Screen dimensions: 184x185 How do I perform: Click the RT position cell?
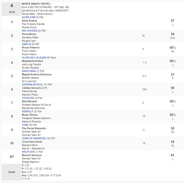coord(12,157)
